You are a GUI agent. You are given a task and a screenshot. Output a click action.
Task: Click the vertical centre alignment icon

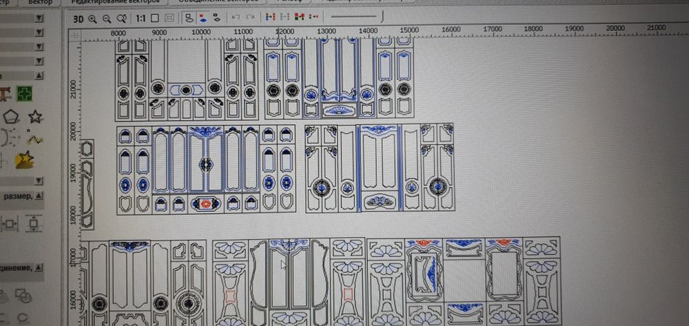tap(33, 223)
